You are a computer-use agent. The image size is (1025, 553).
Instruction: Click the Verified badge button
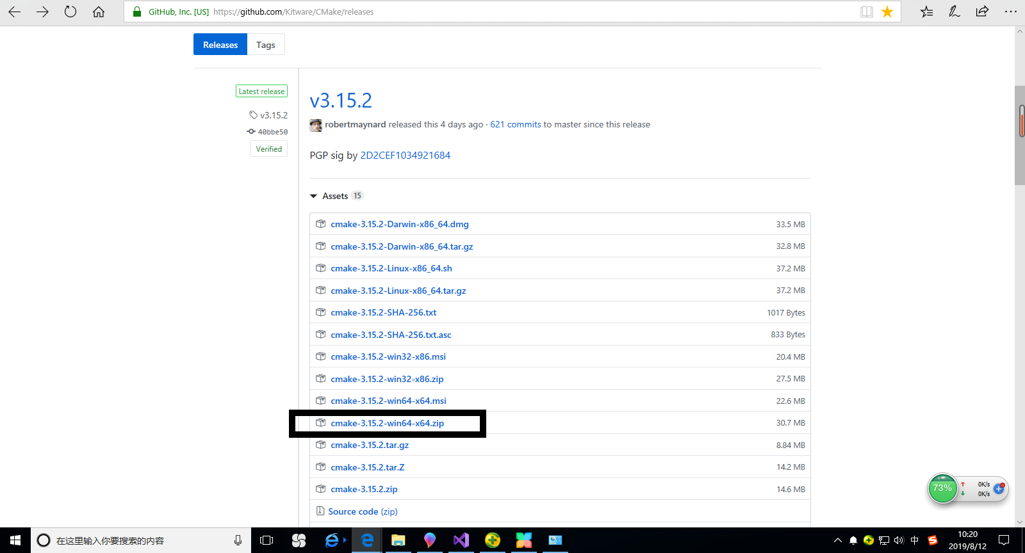point(268,148)
